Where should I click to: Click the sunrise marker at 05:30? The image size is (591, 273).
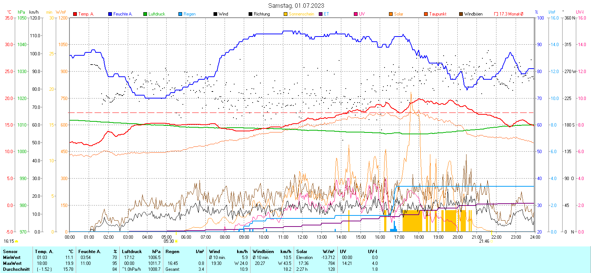tap(176, 241)
